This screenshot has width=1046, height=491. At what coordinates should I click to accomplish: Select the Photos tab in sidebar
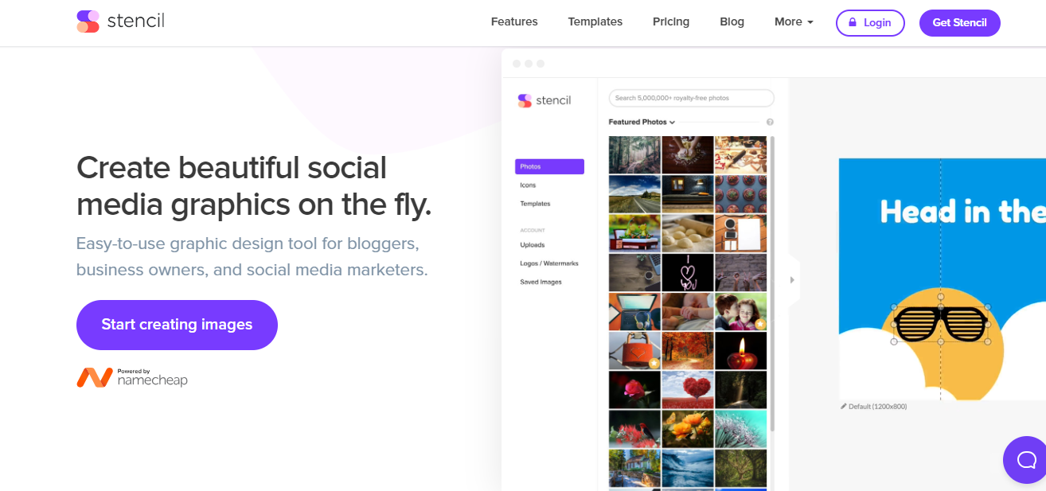tap(549, 166)
